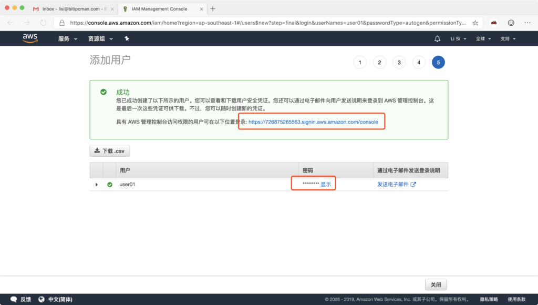538x305 pixels.
Task: Open the browser three-dots menu
Action: [x=527, y=23]
